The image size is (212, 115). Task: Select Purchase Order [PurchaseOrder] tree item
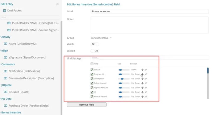tap(29, 105)
